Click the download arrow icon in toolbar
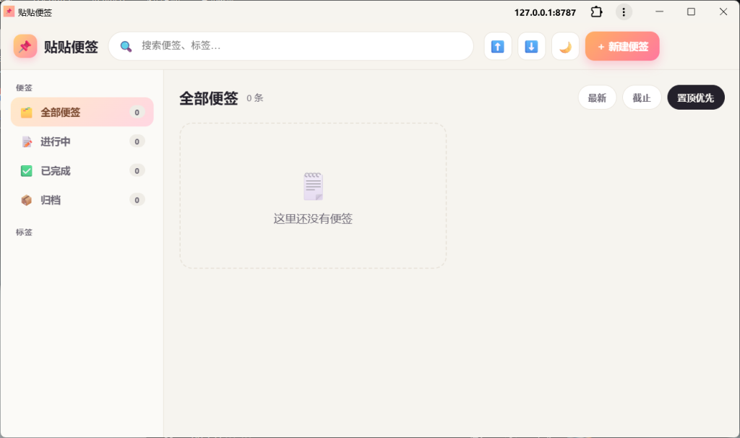 click(x=531, y=46)
